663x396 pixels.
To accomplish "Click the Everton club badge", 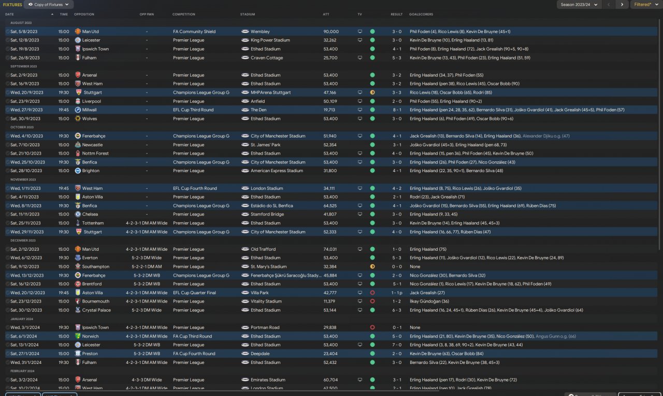I will [x=78, y=258].
